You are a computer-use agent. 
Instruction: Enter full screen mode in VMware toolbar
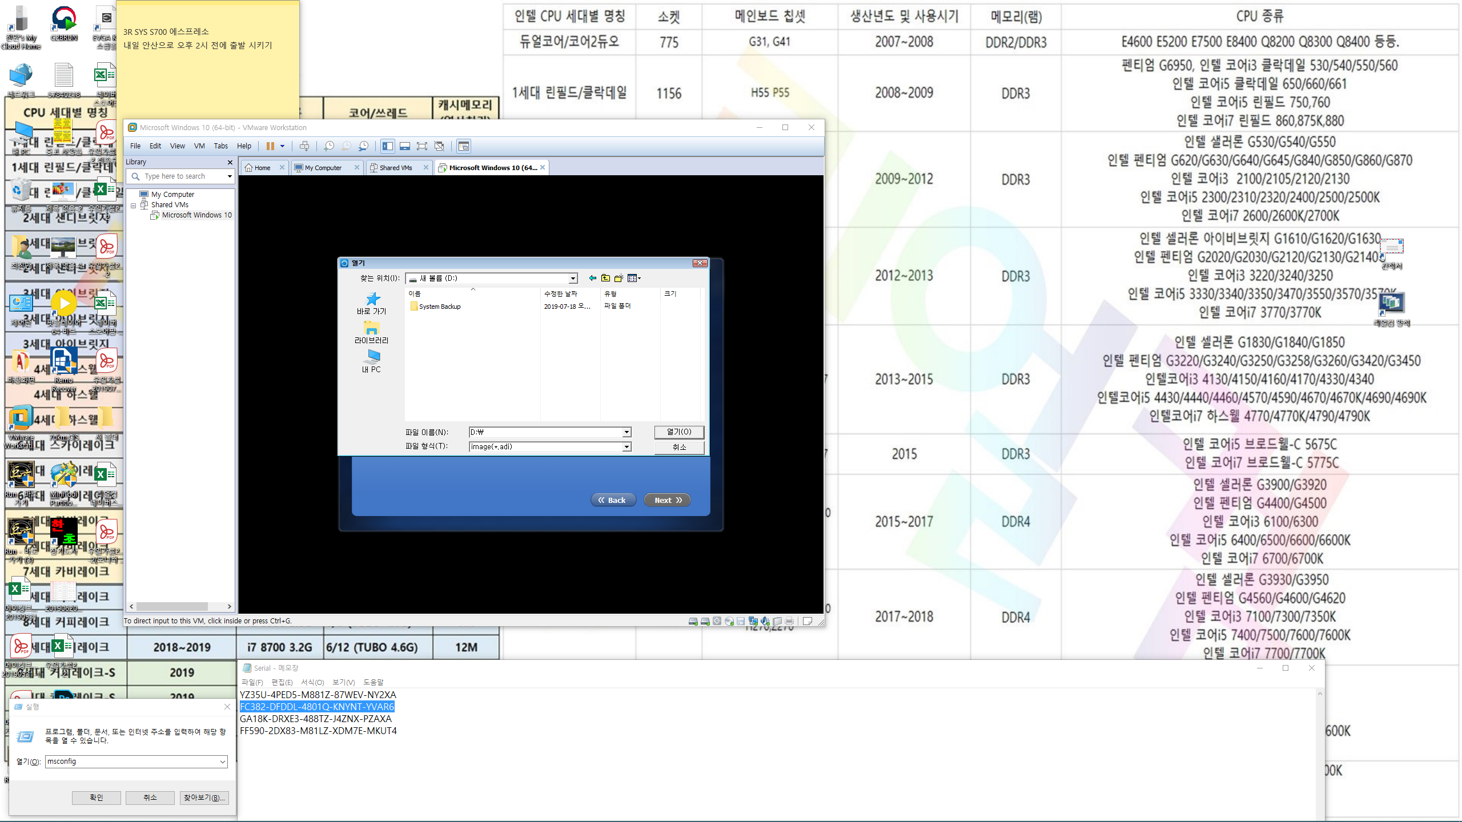[x=422, y=146]
